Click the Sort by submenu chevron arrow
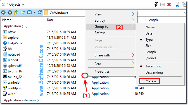Viewport: 188px width, 105px height. 133,20
